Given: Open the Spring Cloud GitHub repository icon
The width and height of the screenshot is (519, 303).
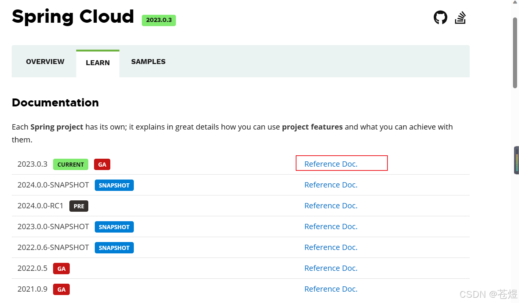Looking at the screenshot, I should [x=440, y=17].
